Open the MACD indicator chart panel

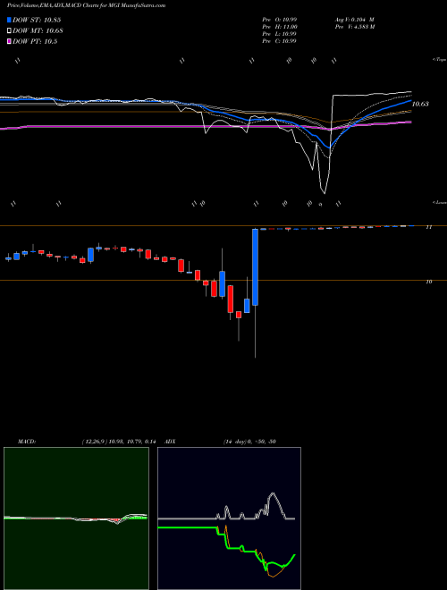pyautogui.click(x=76, y=518)
